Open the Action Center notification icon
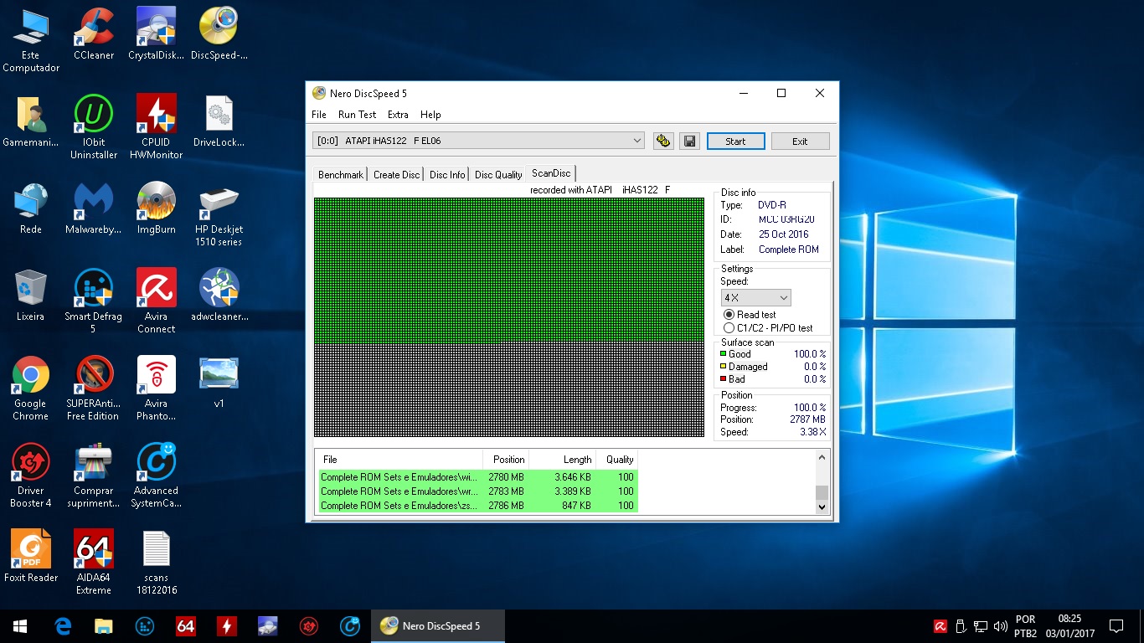Image resolution: width=1144 pixels, height=643 pixels. pos(1116,626)
